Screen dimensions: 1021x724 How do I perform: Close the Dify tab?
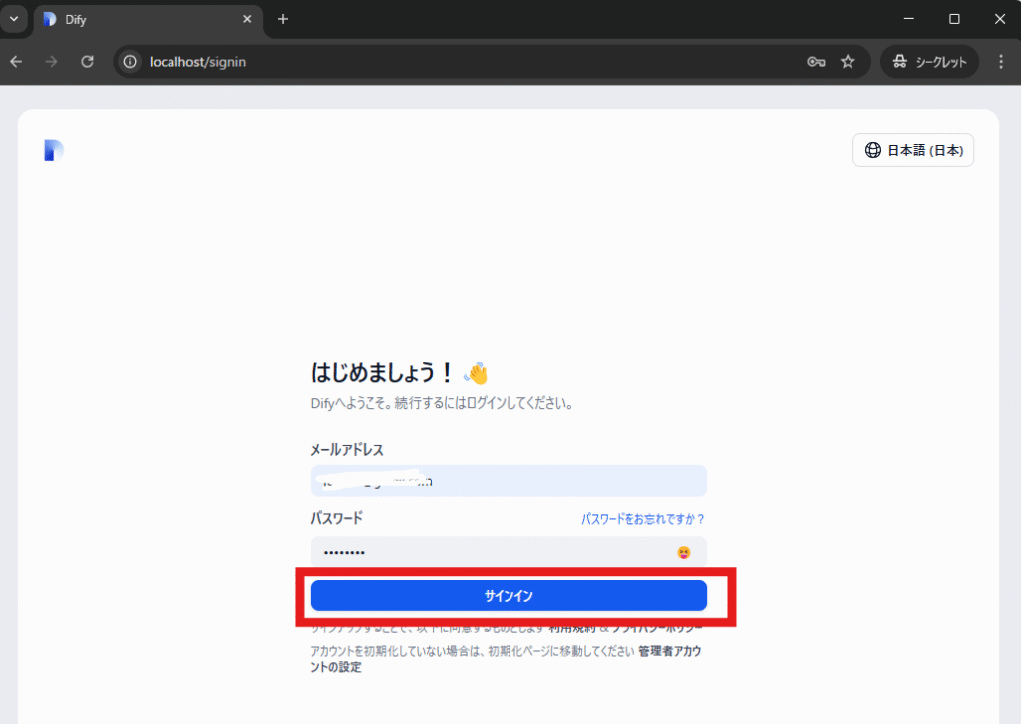click(x=247, y=19)
